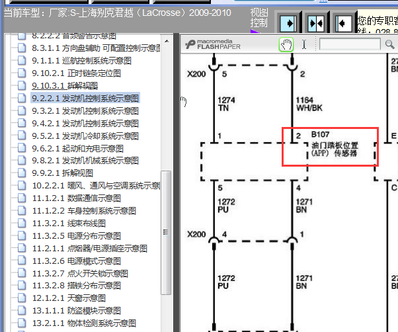Click document icon beside 9.5.2.1 发动机冷却系统示意图
The image size is (398, 332).
point(22,136)
